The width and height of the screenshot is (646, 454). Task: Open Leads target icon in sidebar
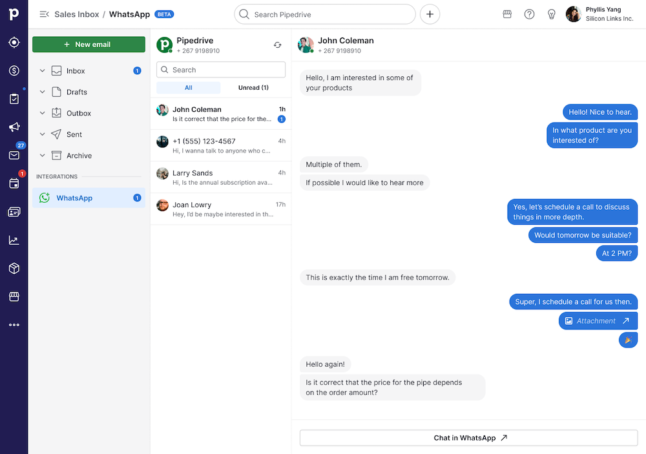pos(14,43)
